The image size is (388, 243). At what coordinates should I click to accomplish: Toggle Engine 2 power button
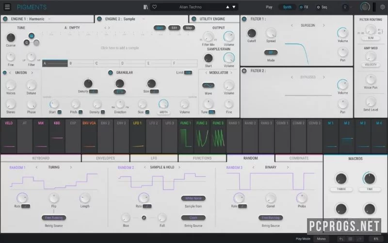[99, 19]
